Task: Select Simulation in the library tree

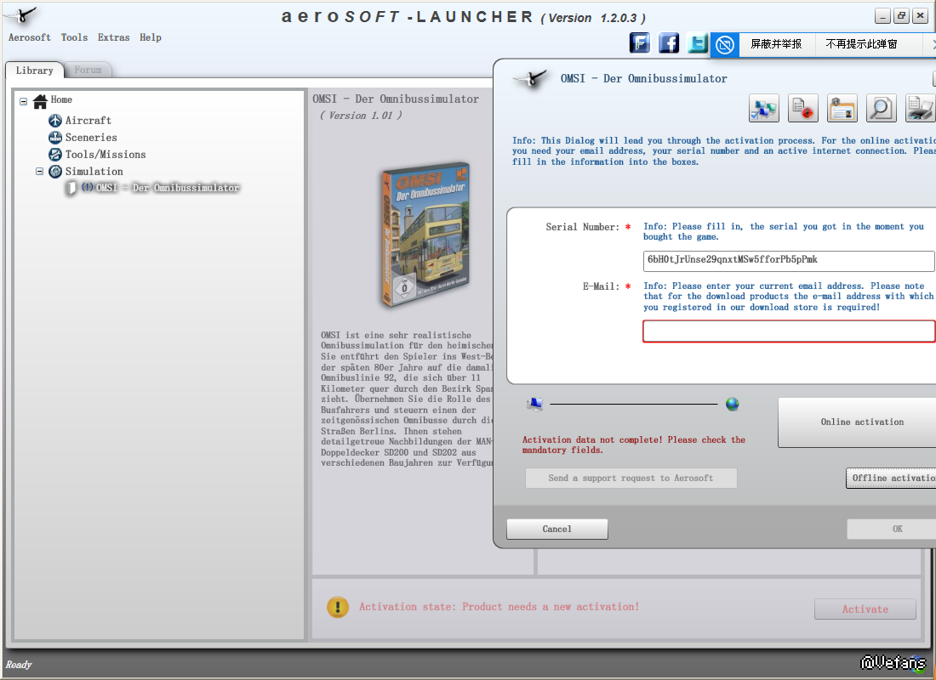Action: click(x=94, y=171)
